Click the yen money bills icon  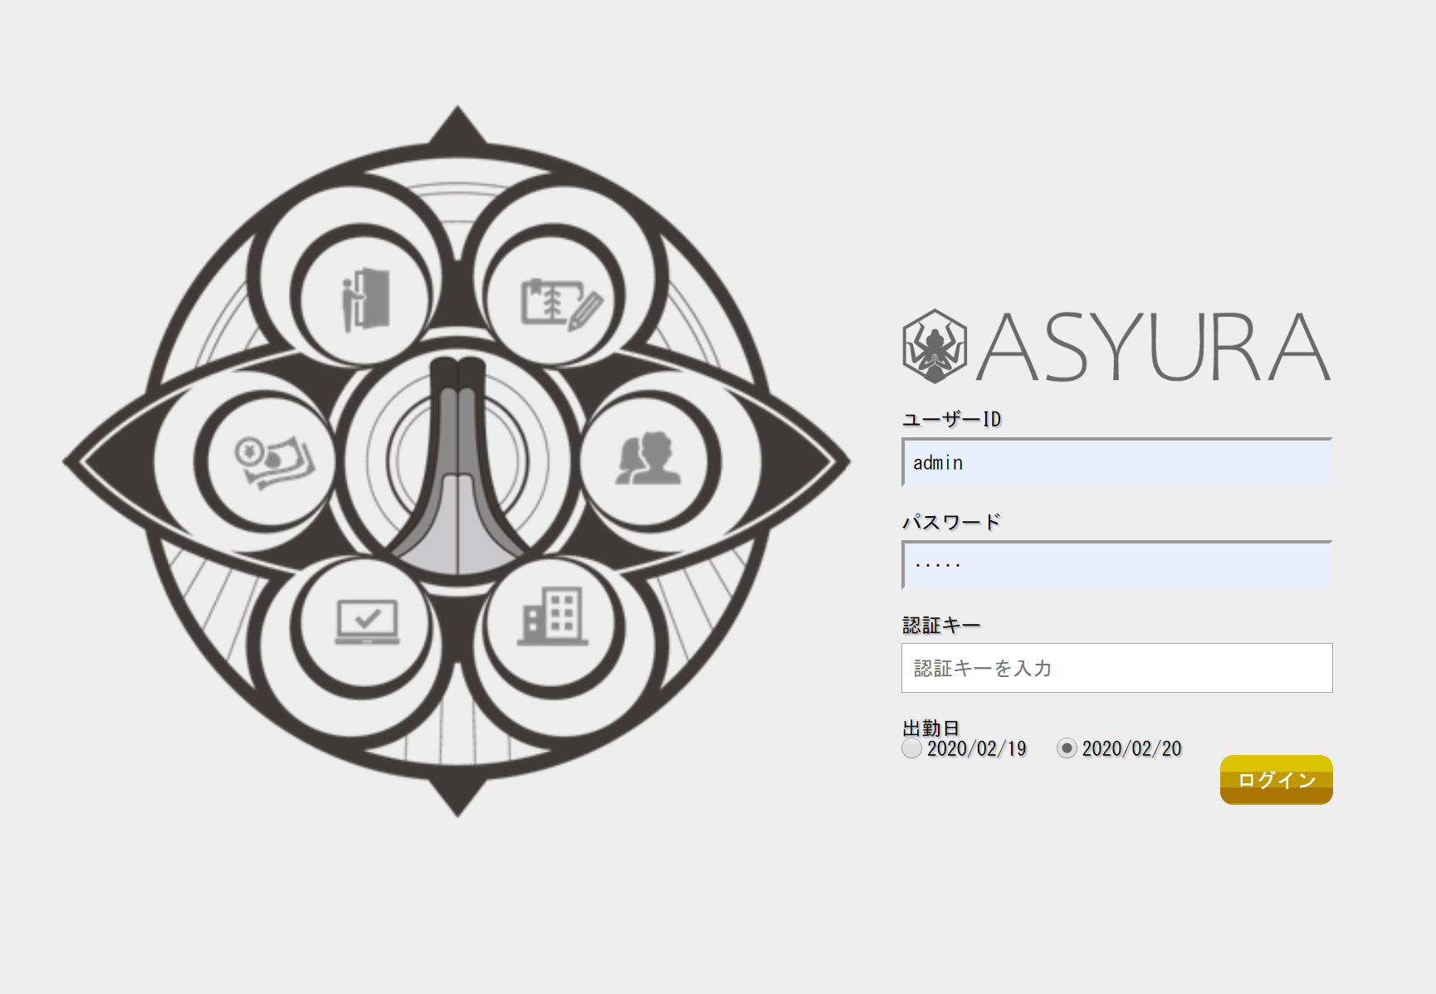coord(274,462)
